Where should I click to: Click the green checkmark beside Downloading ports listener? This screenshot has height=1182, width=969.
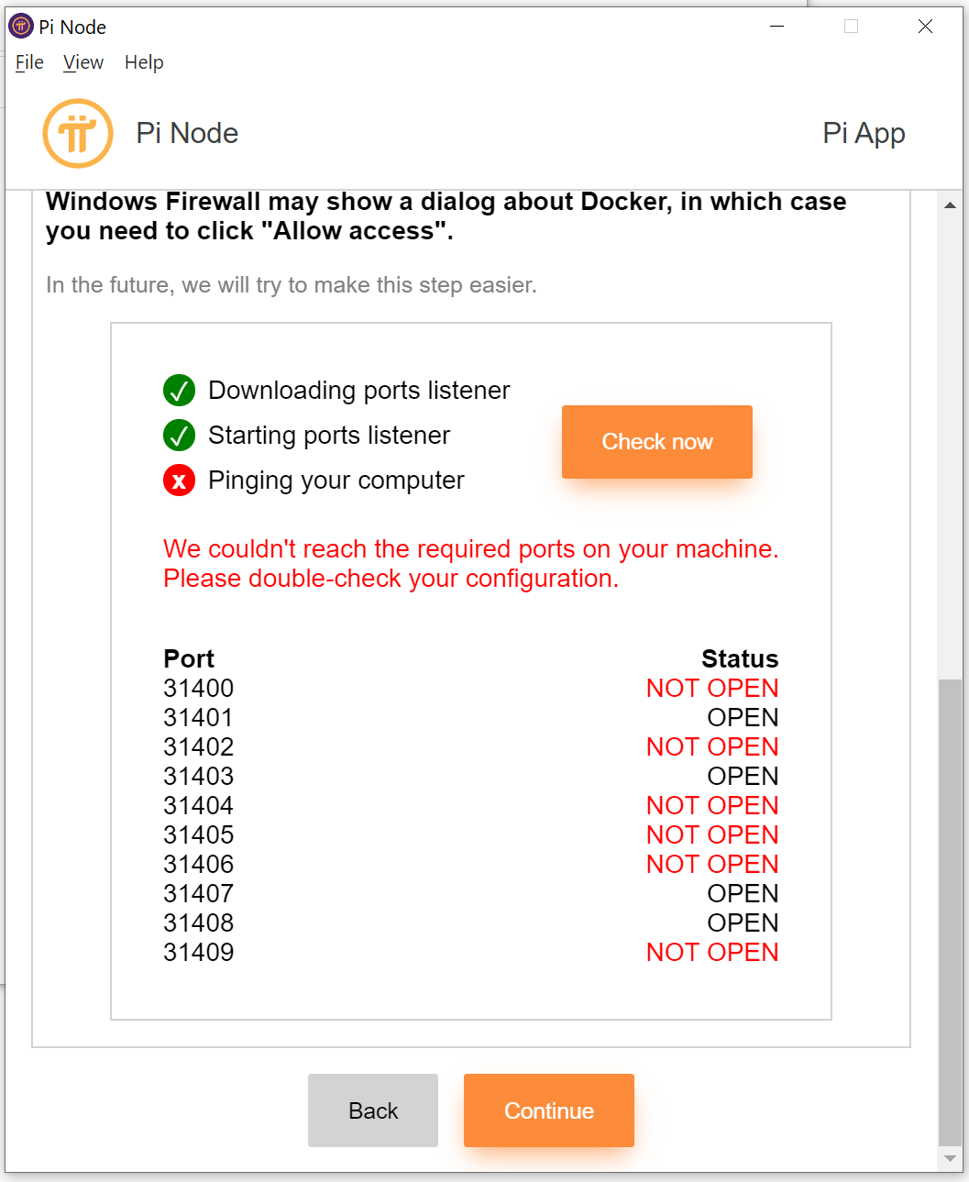(179, 390)
